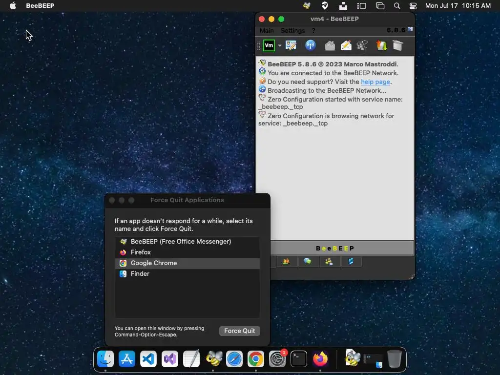Viewport: 500px width, 375px height.
Task: Open Spotlight search magnifier
Action: coord(397,6)
